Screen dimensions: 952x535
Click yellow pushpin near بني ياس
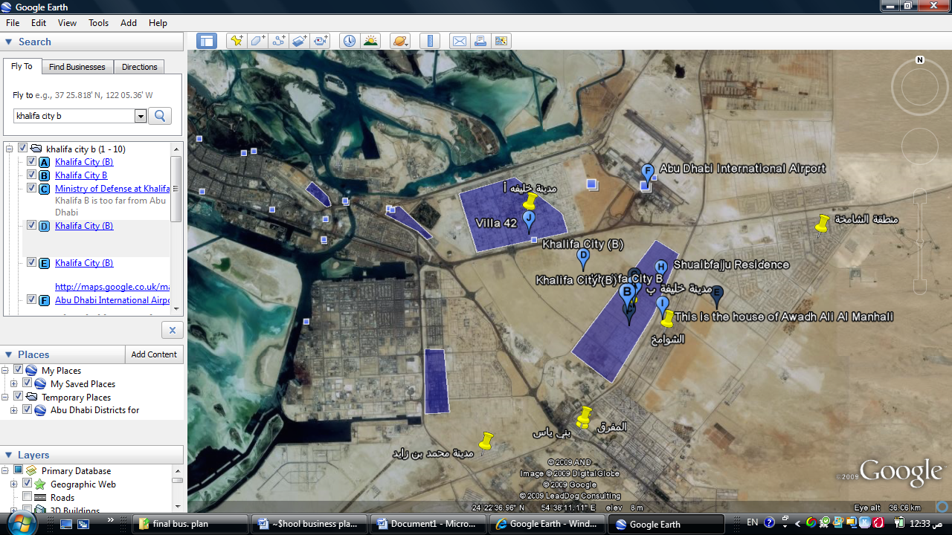(585, 417)
